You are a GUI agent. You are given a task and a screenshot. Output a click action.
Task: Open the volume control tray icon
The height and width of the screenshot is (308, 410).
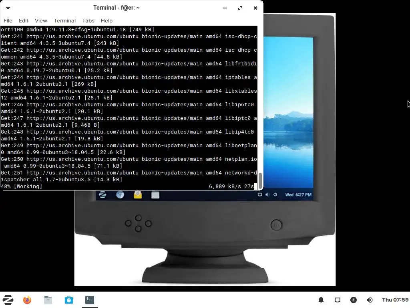[x=370, y=300]
